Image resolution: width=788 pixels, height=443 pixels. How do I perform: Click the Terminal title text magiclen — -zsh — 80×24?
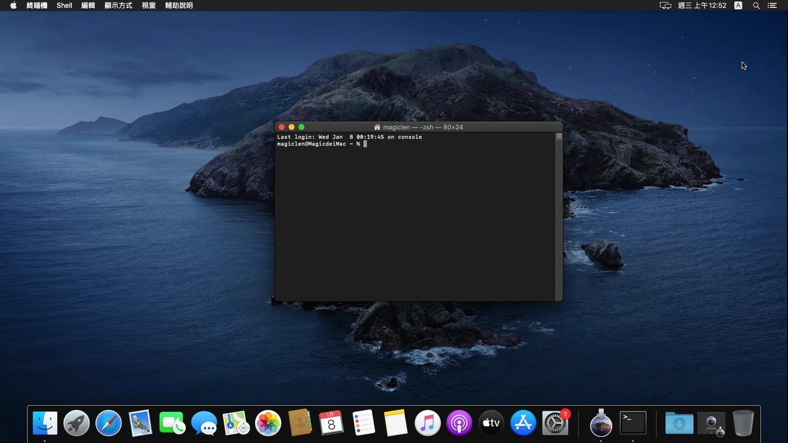[423, 127]
